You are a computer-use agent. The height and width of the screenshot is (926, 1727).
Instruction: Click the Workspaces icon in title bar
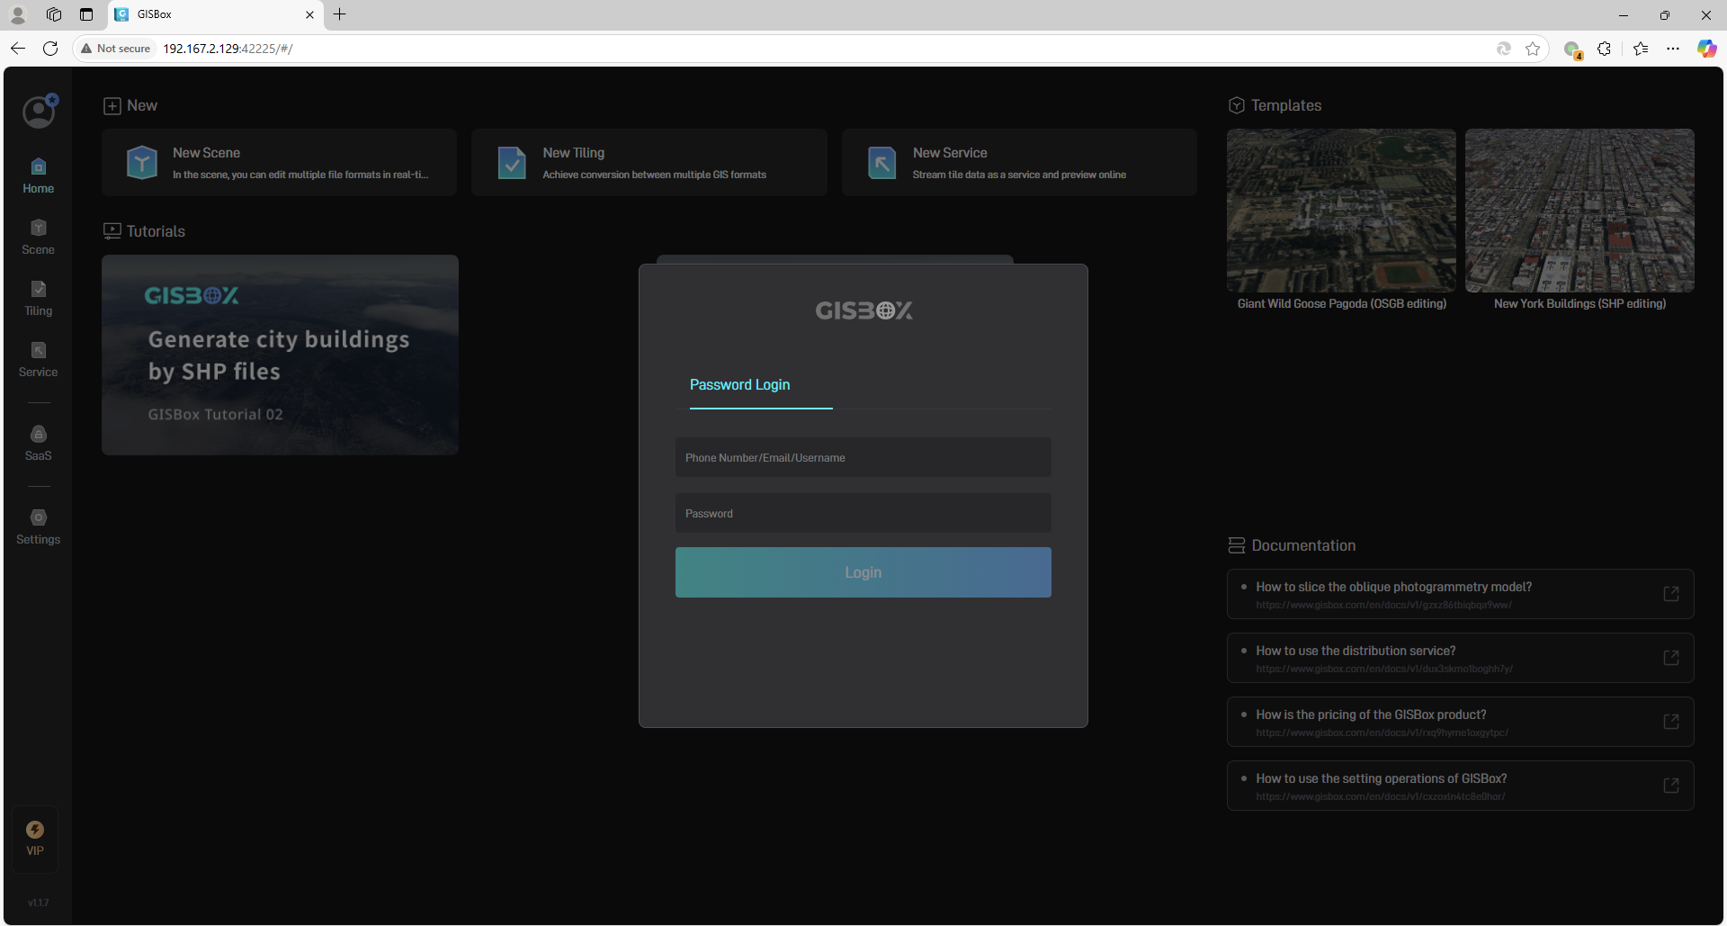[x=54, y=14]
